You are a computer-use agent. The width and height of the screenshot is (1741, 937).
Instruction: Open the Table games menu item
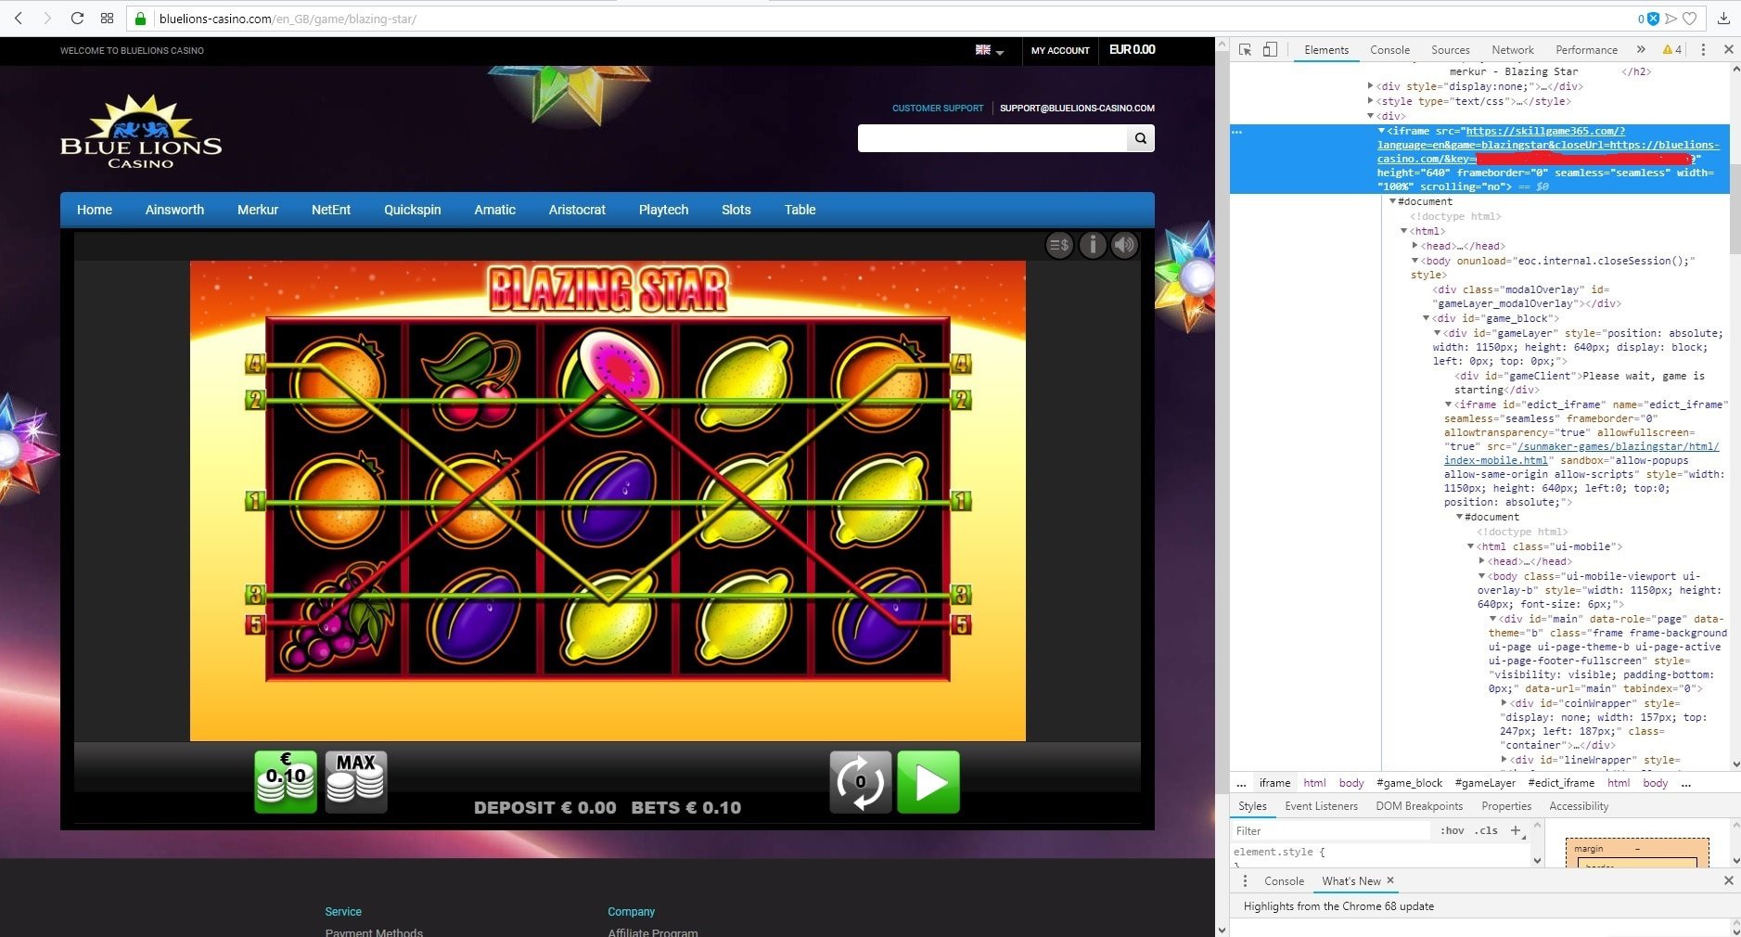[800, 210]
